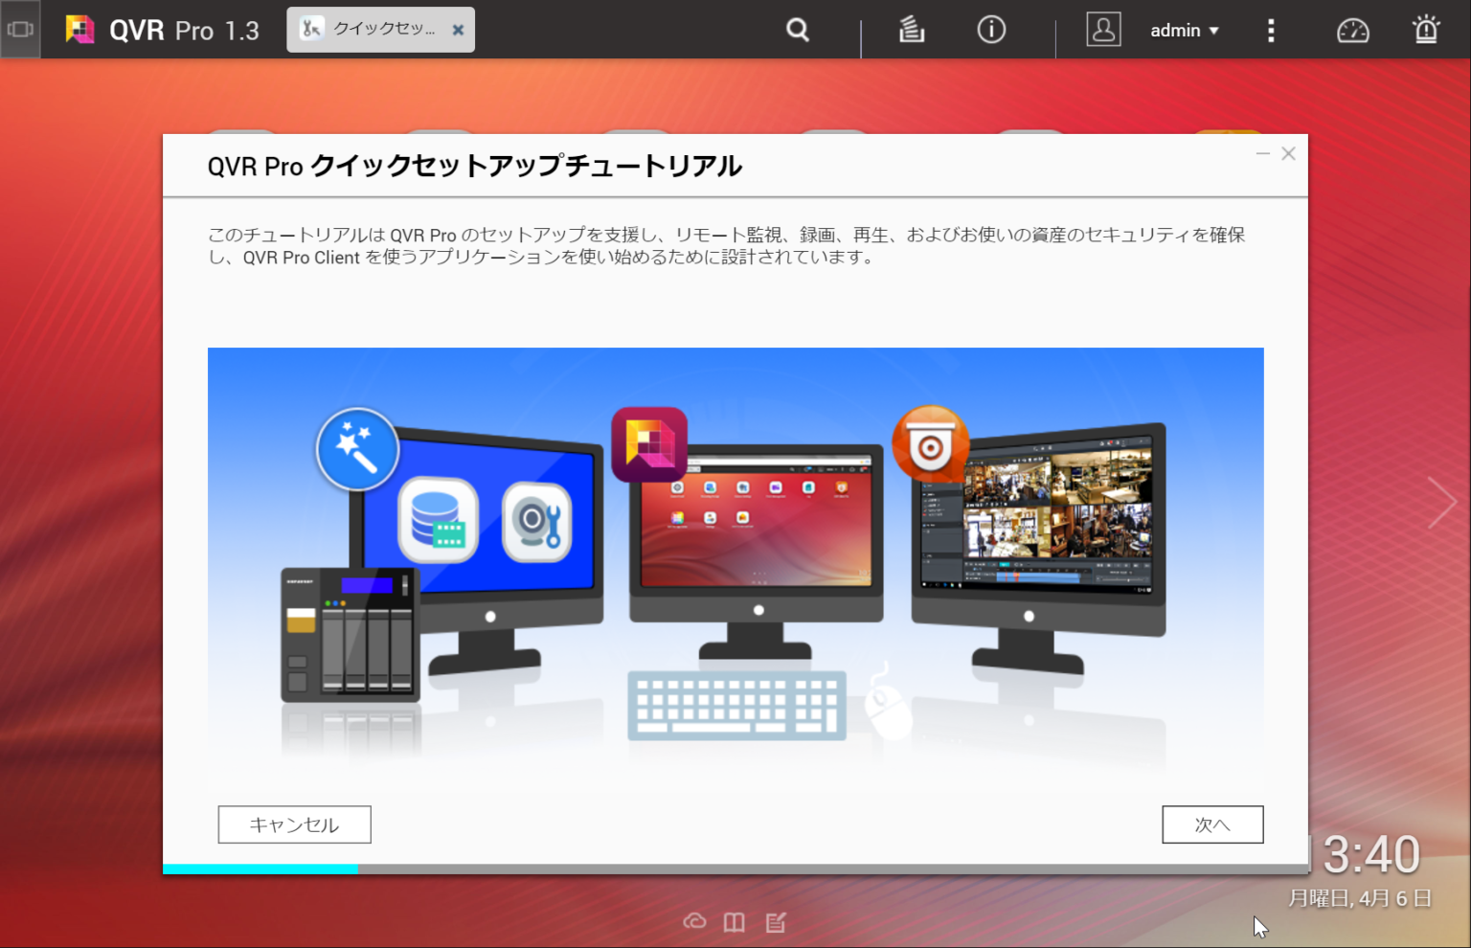Image resolution: width=1471 pixels, height=948 pixels.
Task: Click the storage database icon in banner
Action: [438, 520]
